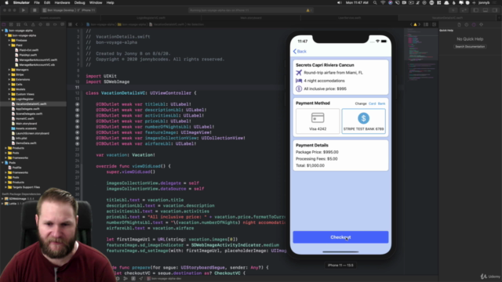Image resolution: width=502 pixels, height=282 pixels.
Task: Expand the Firebase folder
Action: [9, 40]
